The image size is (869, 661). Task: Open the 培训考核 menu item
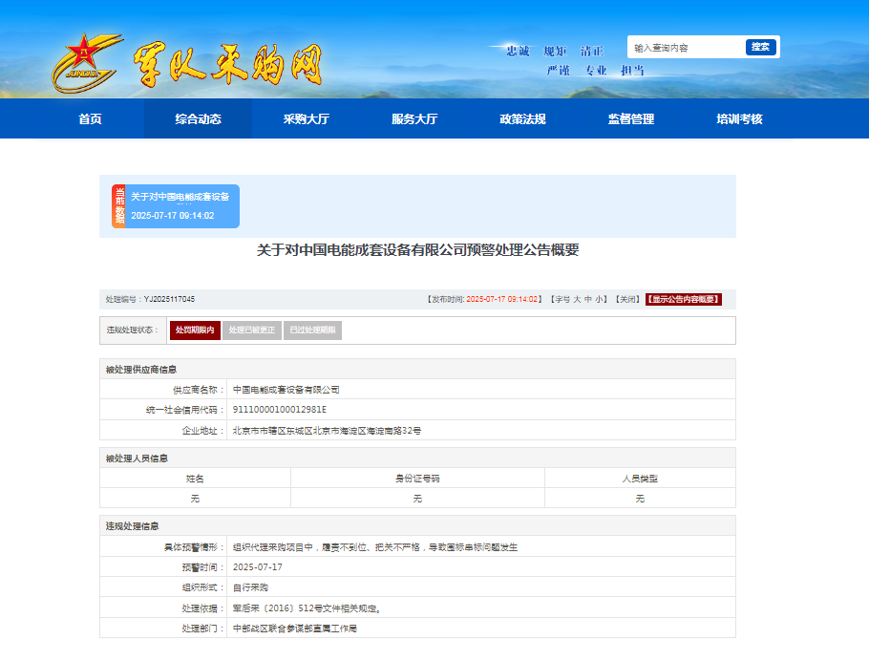[740, 119]
